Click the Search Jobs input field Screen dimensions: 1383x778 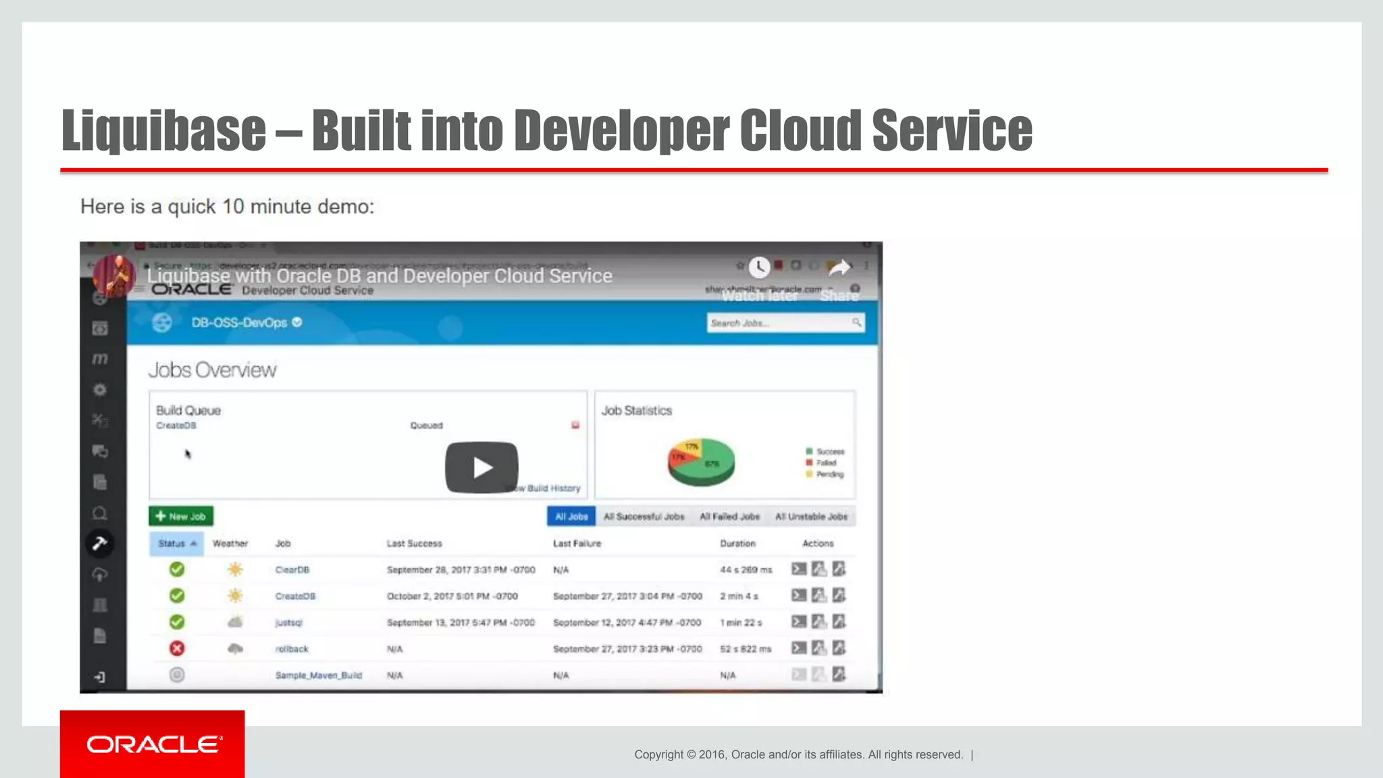[x=785, y=323]
